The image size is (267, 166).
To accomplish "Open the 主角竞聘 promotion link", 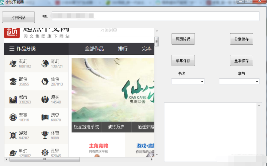I will pos(98,146).
